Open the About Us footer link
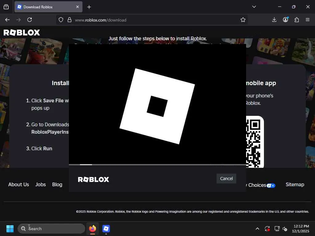The height and width of the screenshot is (236, 315). 18,184
